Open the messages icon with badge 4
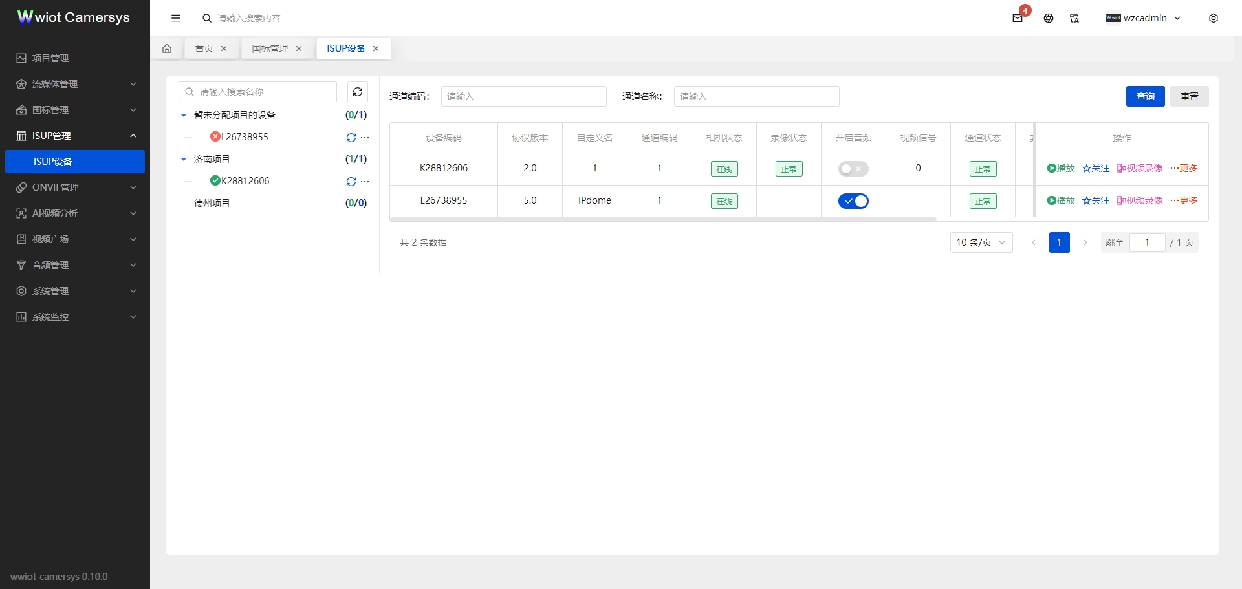 point(1016,18)
